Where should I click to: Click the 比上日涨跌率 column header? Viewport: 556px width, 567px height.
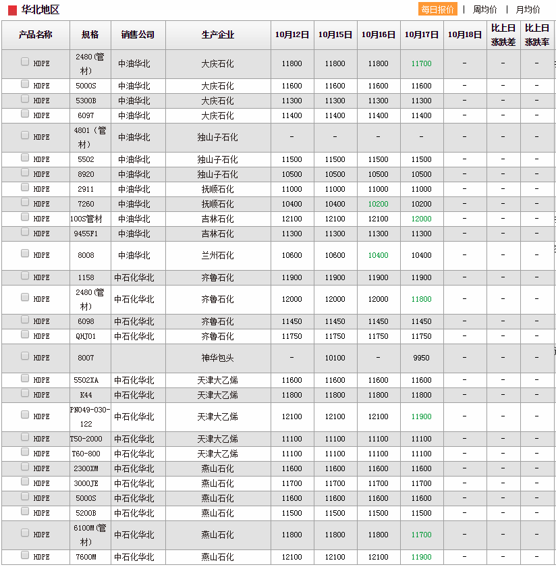tap(537, 34)
